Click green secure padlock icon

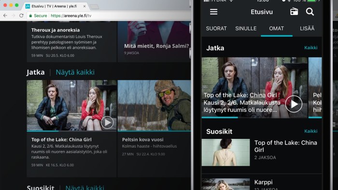click(x=30, y=15)
